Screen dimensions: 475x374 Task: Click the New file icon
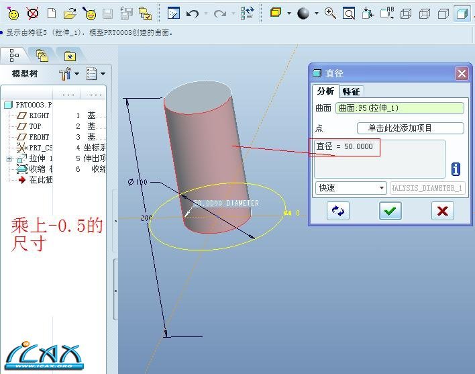[52, 13]
